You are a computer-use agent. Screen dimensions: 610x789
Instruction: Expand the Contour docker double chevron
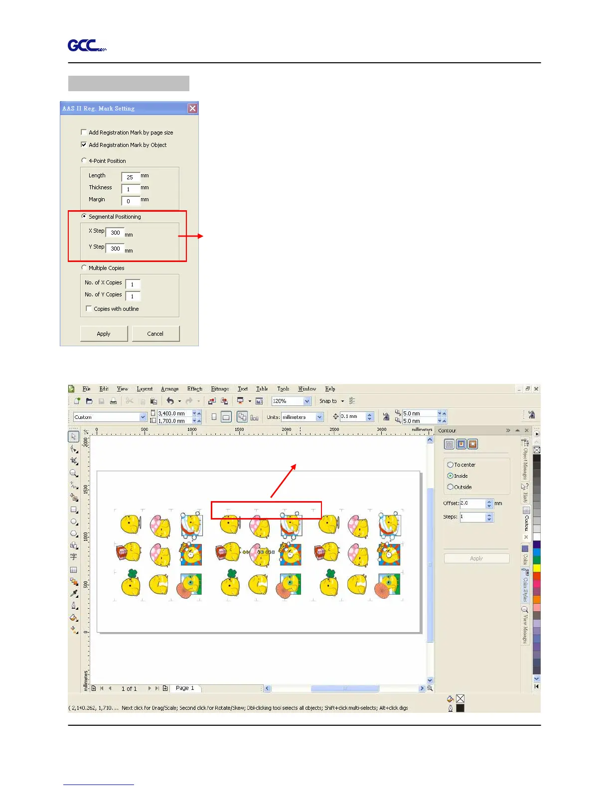click(508, 430)
